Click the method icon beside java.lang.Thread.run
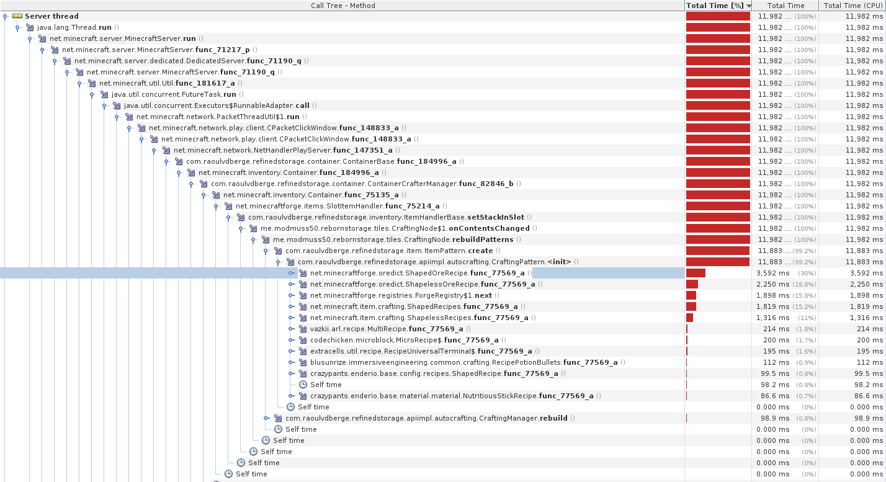 click(30, 27)
